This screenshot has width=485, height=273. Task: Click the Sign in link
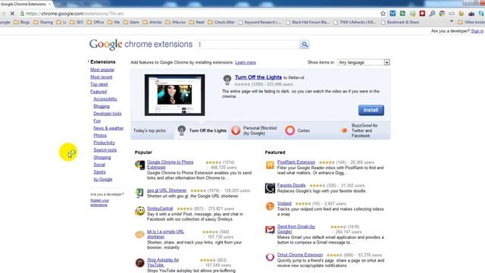coord(477,31)
